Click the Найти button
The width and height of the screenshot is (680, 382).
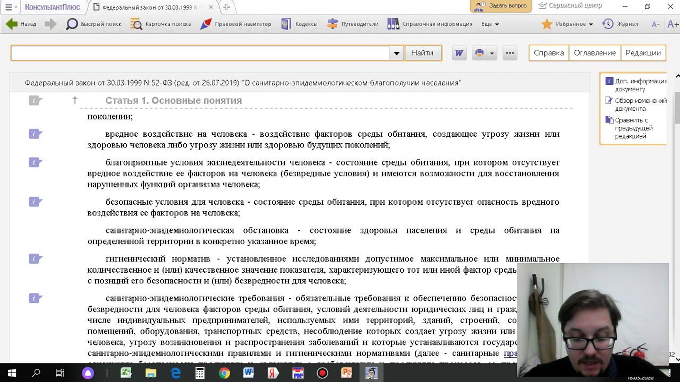pos(423,53)
